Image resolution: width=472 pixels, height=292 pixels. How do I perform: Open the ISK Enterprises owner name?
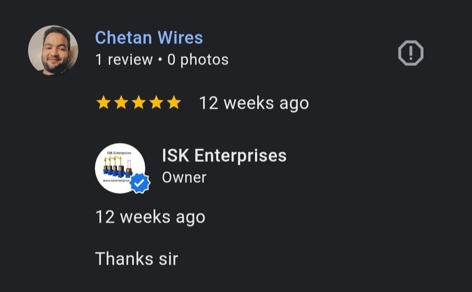click(x=224, y=155)
